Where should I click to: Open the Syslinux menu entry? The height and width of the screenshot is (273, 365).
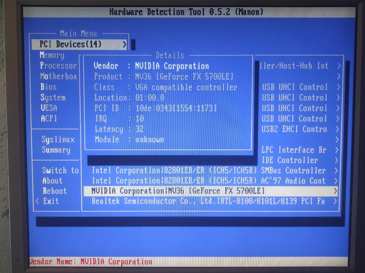point(58,139)
